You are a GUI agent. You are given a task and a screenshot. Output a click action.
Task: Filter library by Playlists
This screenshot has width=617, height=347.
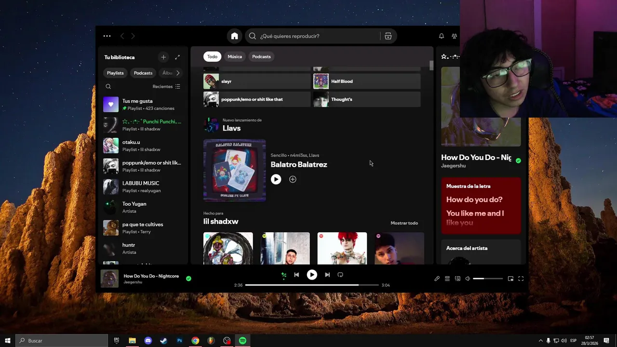coord(115,73)
